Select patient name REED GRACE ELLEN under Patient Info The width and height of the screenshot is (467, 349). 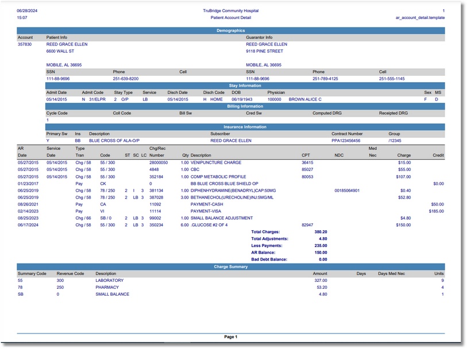click(x=67, y=44)
